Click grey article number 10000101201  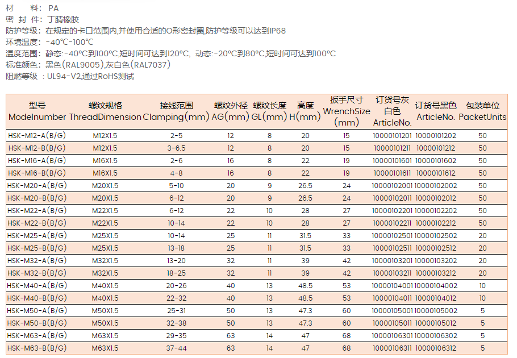pyautogui.click(x=392, y=136)
